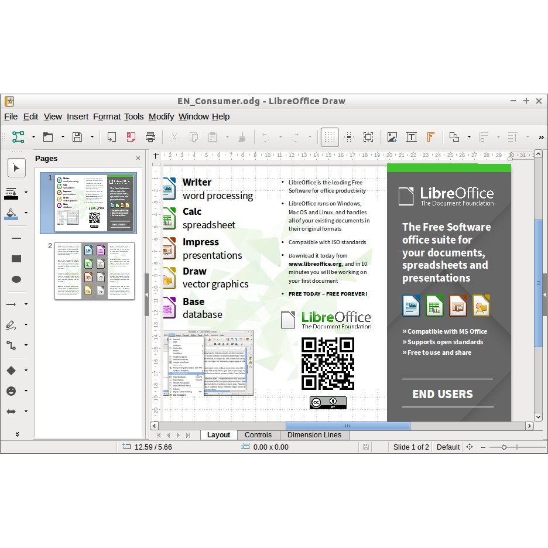Select the Insert Line tool
Image resolution: width=548 pixels, height=548 pixels.
click(16, 238)
